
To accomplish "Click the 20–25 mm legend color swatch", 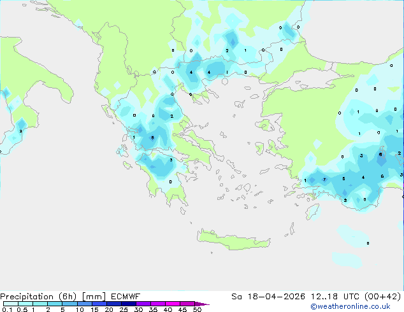I will coord(114,304).
